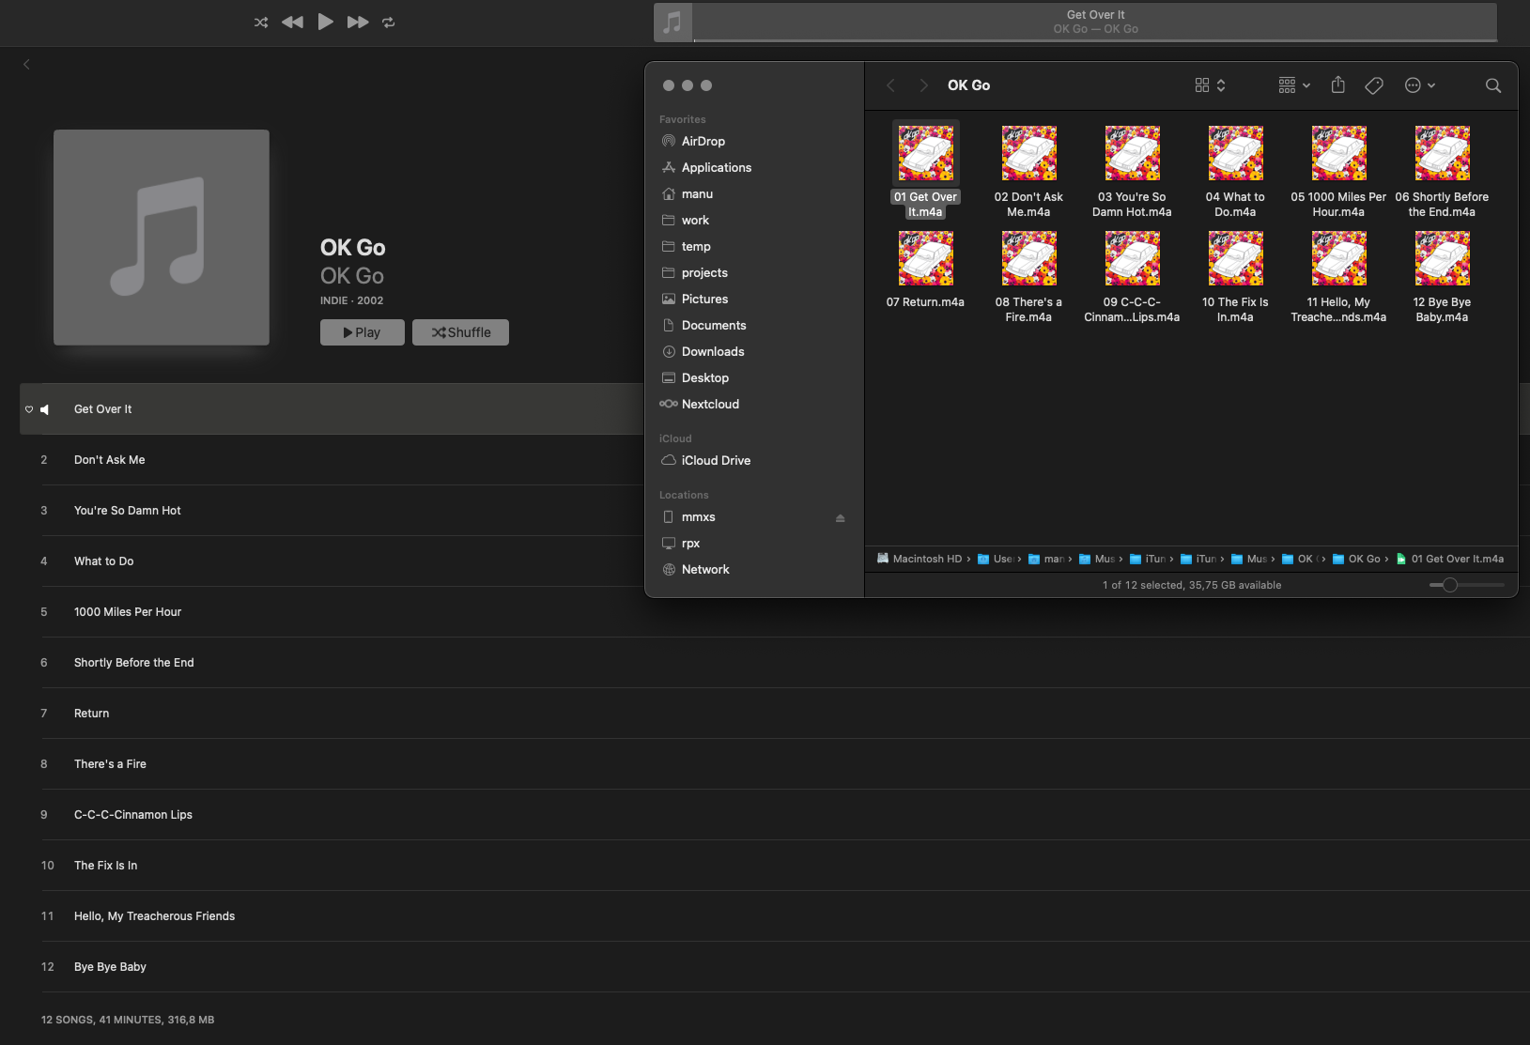
Task: Click the playback progress bar under Get Over It
Action: (x=1095, y=40)
